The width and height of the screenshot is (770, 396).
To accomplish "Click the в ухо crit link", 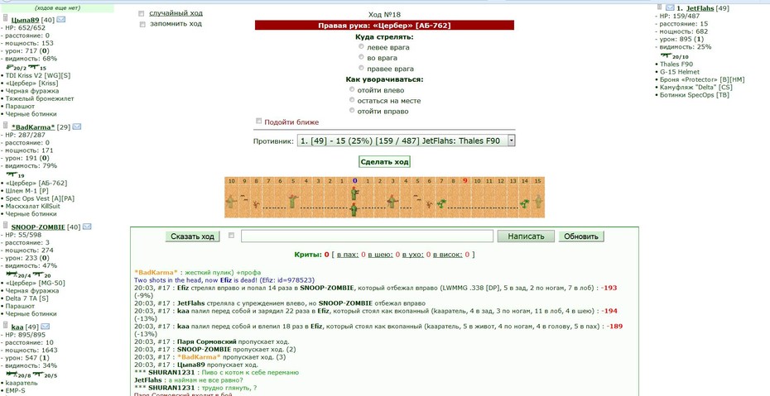I will (413, 255).
